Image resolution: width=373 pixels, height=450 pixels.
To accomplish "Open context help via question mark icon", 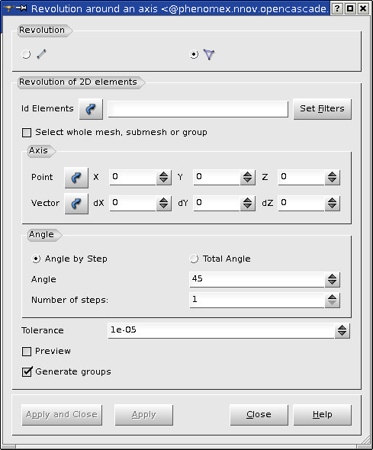I will click(337, 8).
